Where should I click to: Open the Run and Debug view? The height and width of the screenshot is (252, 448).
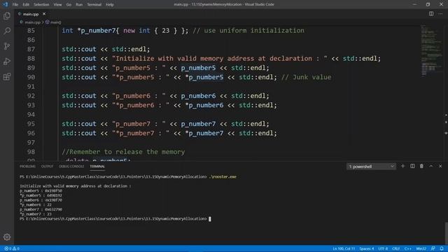(x=7, y=61)
